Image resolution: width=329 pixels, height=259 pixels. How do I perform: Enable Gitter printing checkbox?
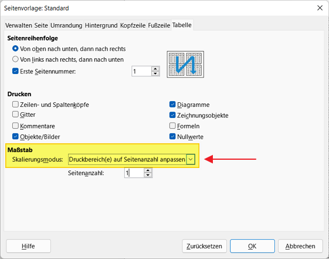coord(15,115)
